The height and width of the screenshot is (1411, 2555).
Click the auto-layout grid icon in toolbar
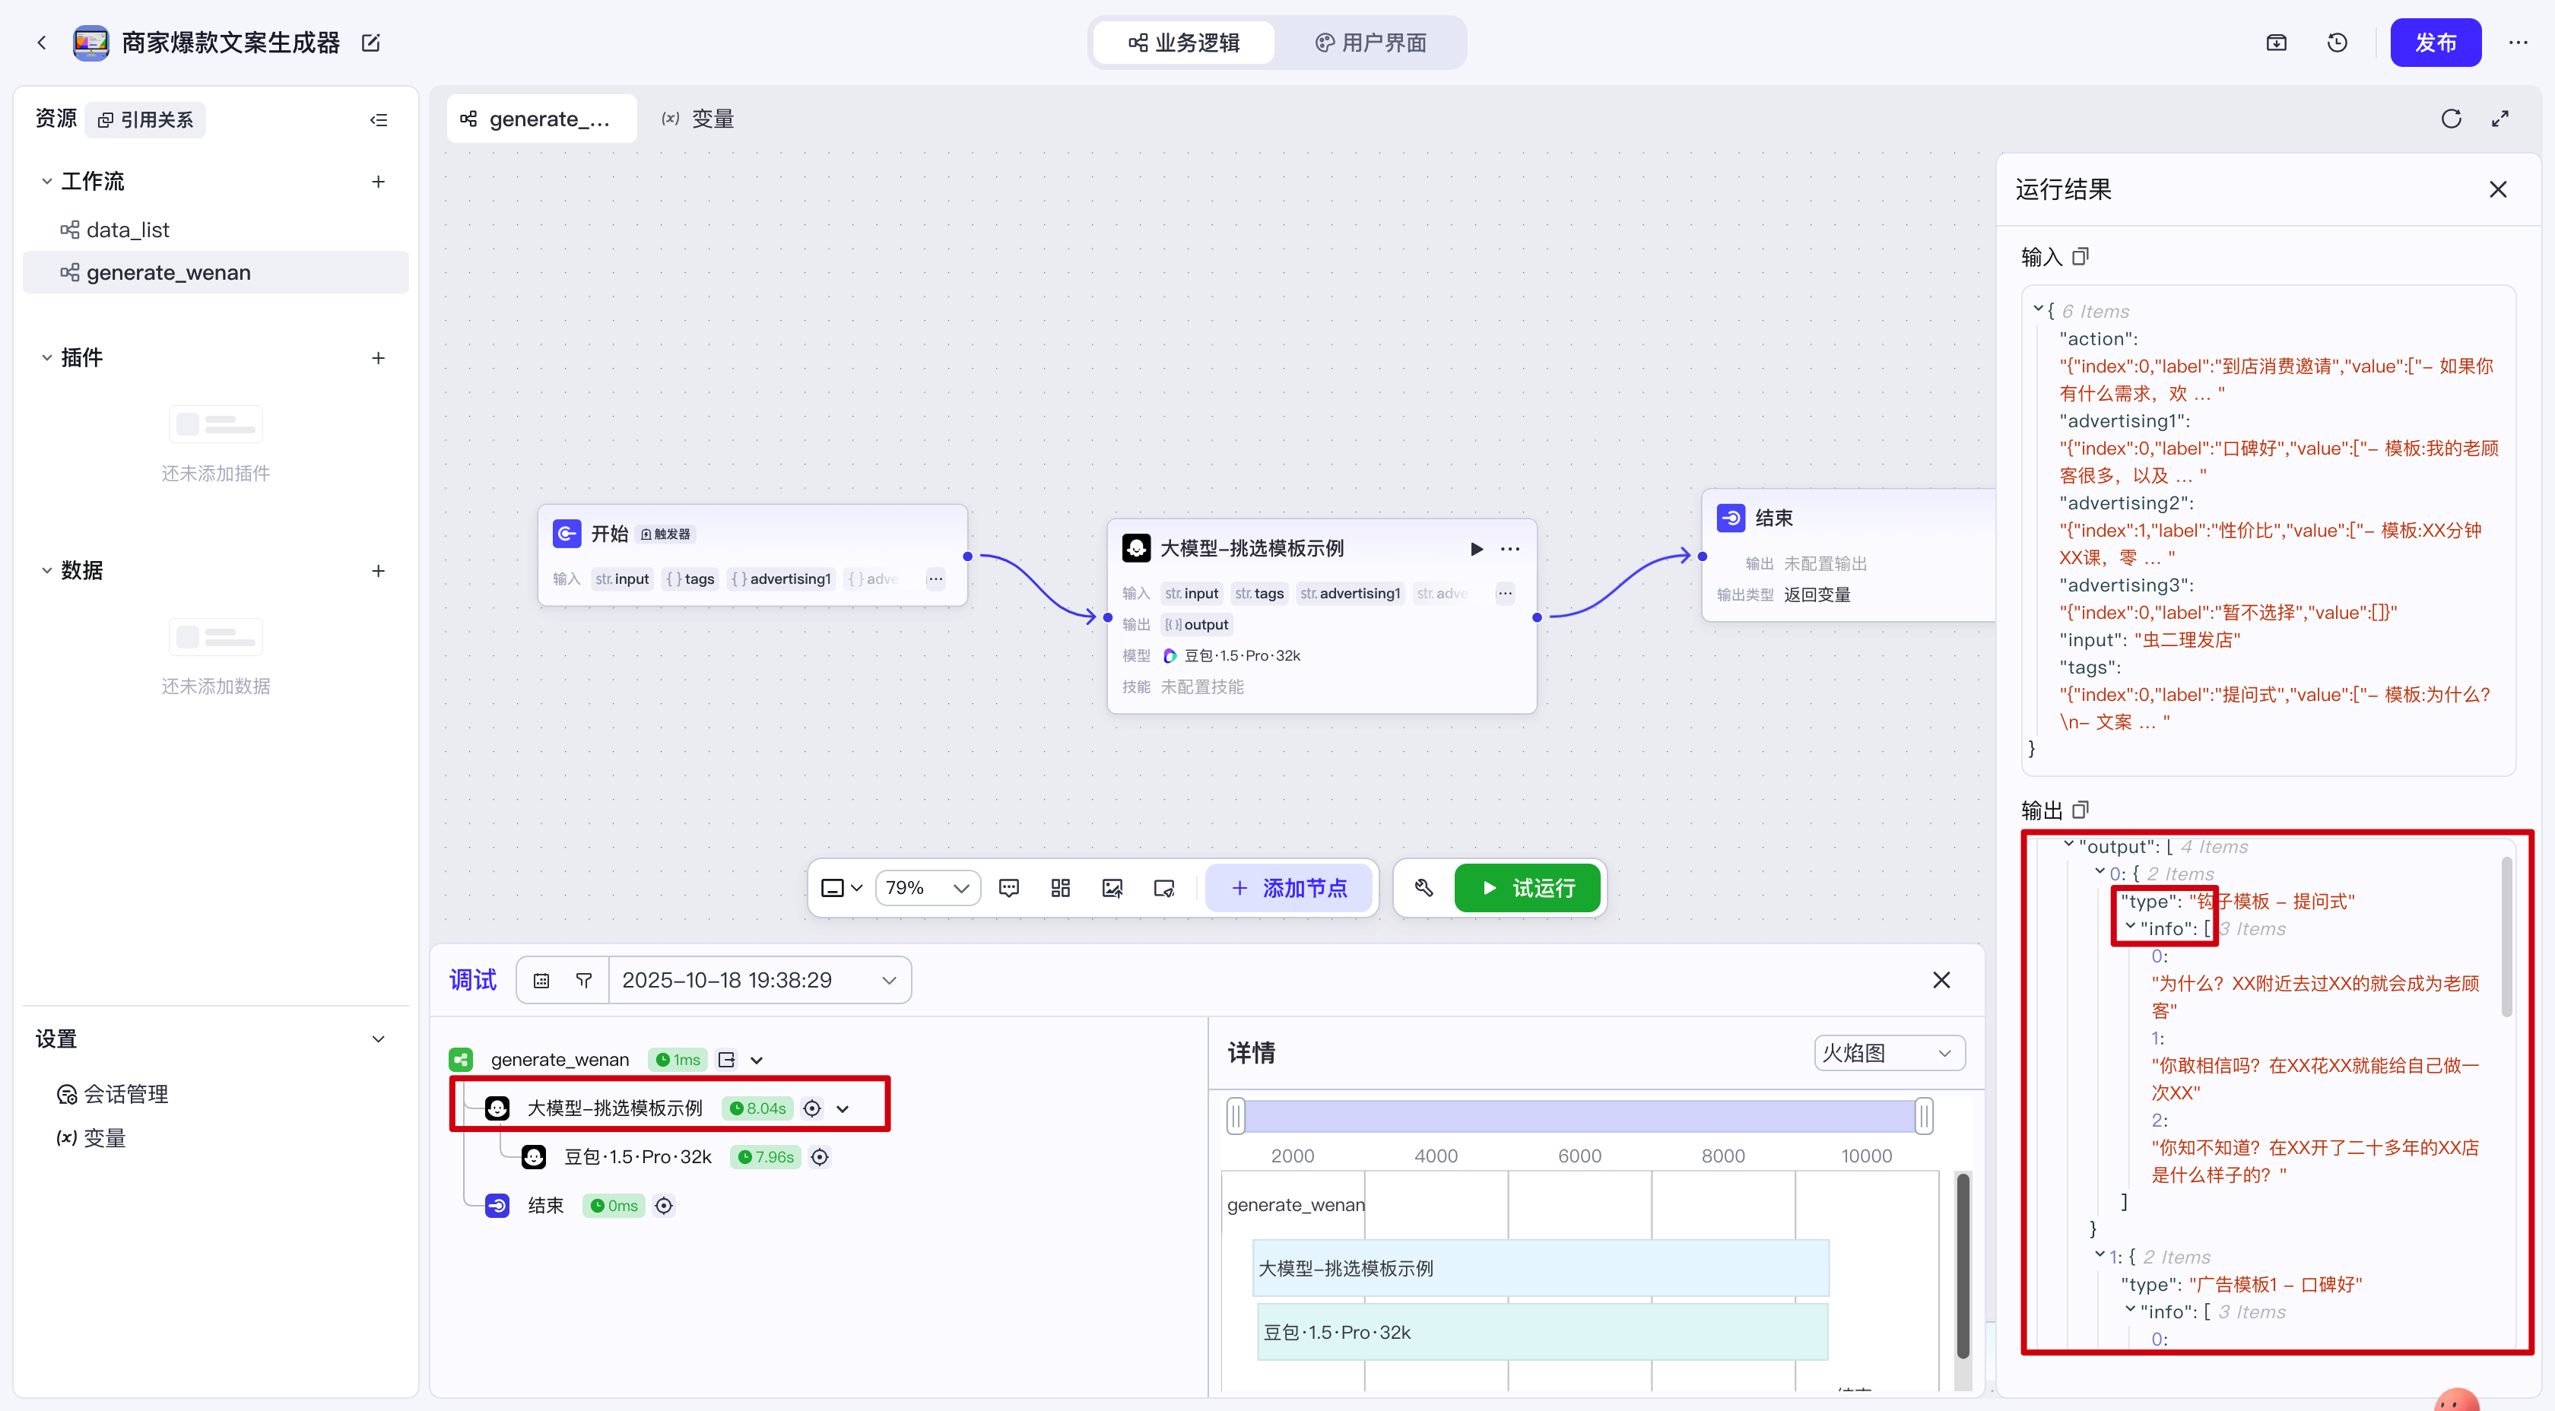pyautogui.click(x=1060, y=887)
